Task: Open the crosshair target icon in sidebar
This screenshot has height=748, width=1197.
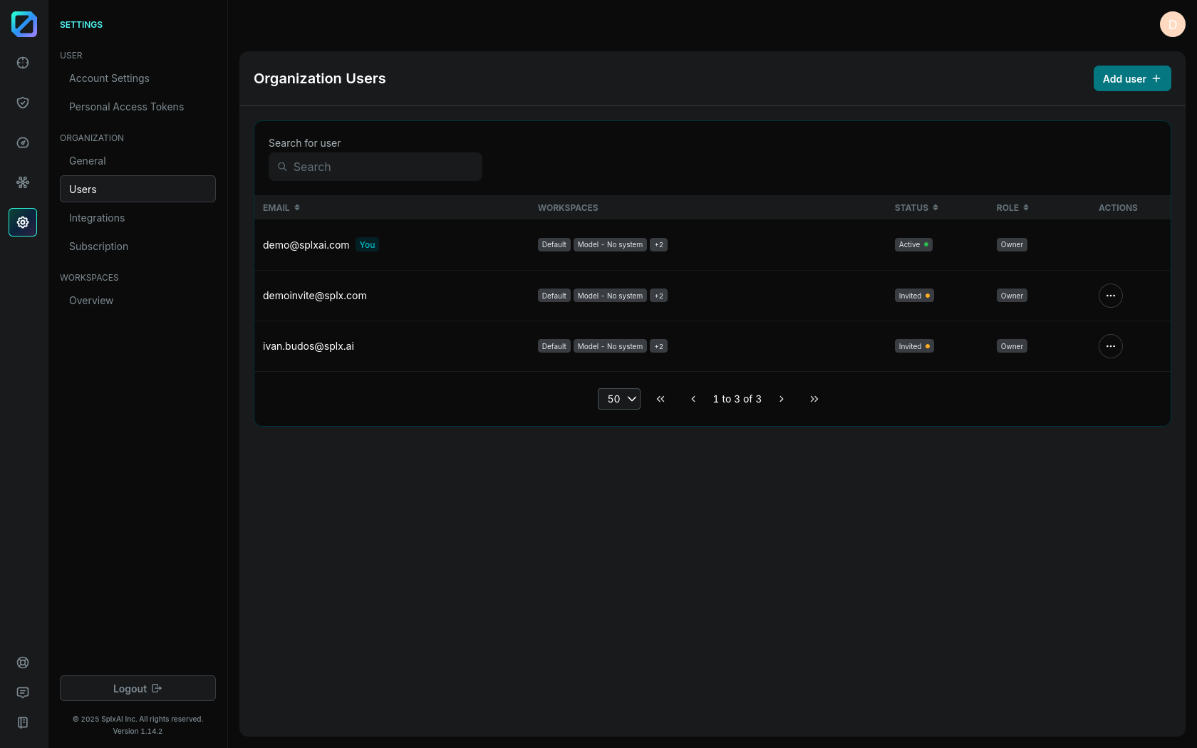Action: pos(23,63)
